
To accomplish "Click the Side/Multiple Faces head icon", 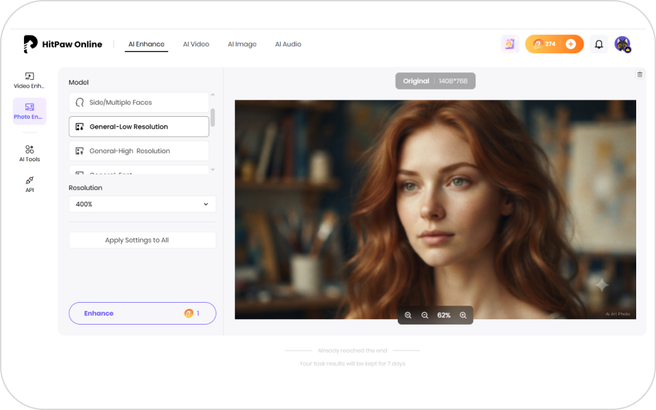I will tap(79, 102).
